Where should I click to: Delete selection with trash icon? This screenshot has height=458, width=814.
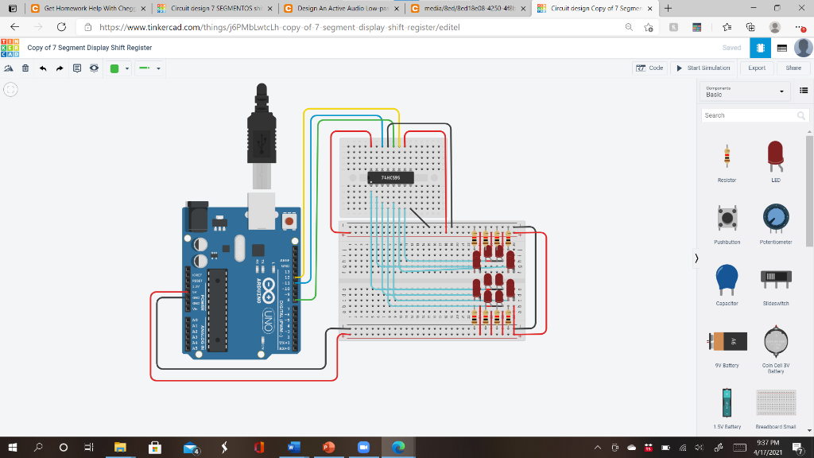25,68
